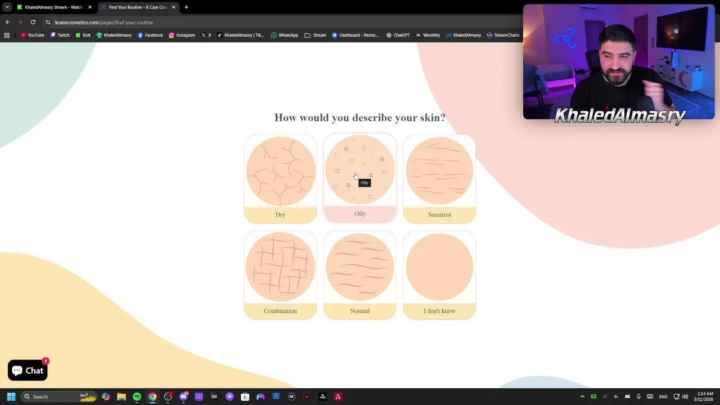The image size is (720, 405).
Task: Launch Copilot from the taskbar
Action: tap(106, 397)
